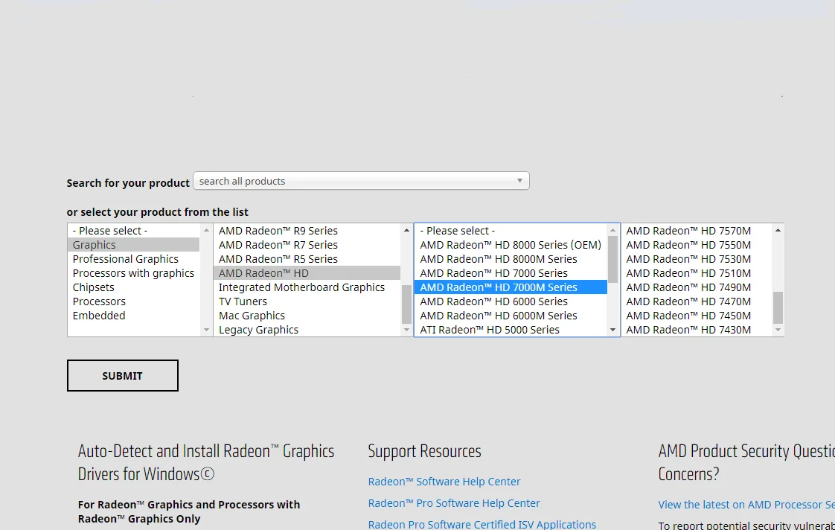
Task: Select highlighted AMD Radeon HD 7000M Series
Action: click(511, 287)
